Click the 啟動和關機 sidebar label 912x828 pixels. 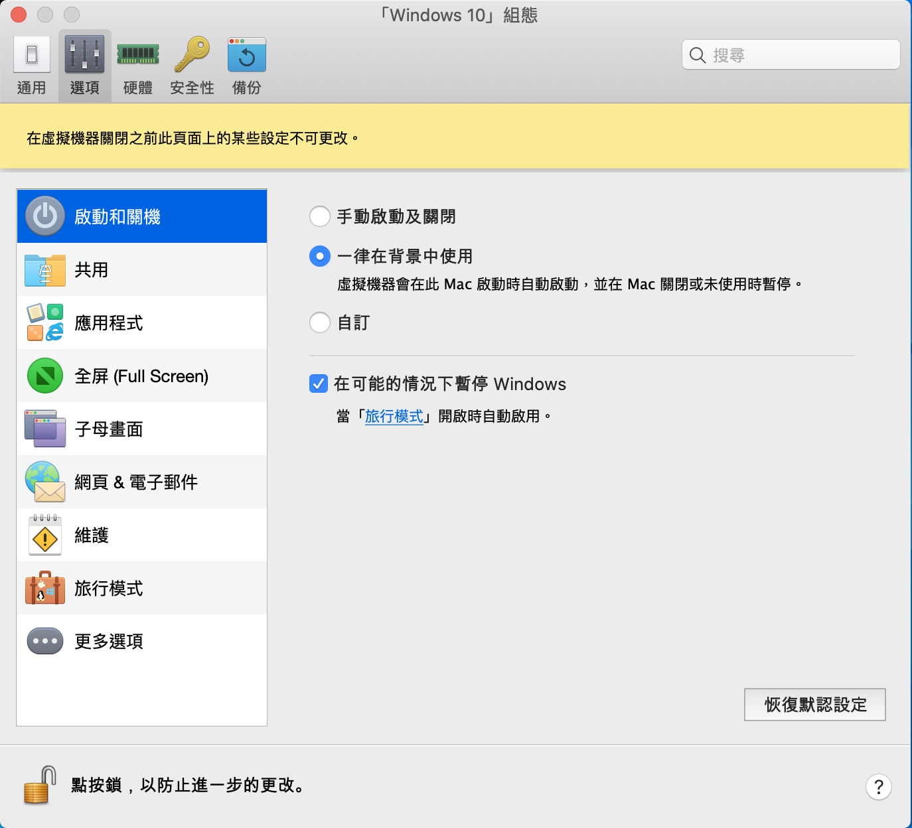click(117, 217)
